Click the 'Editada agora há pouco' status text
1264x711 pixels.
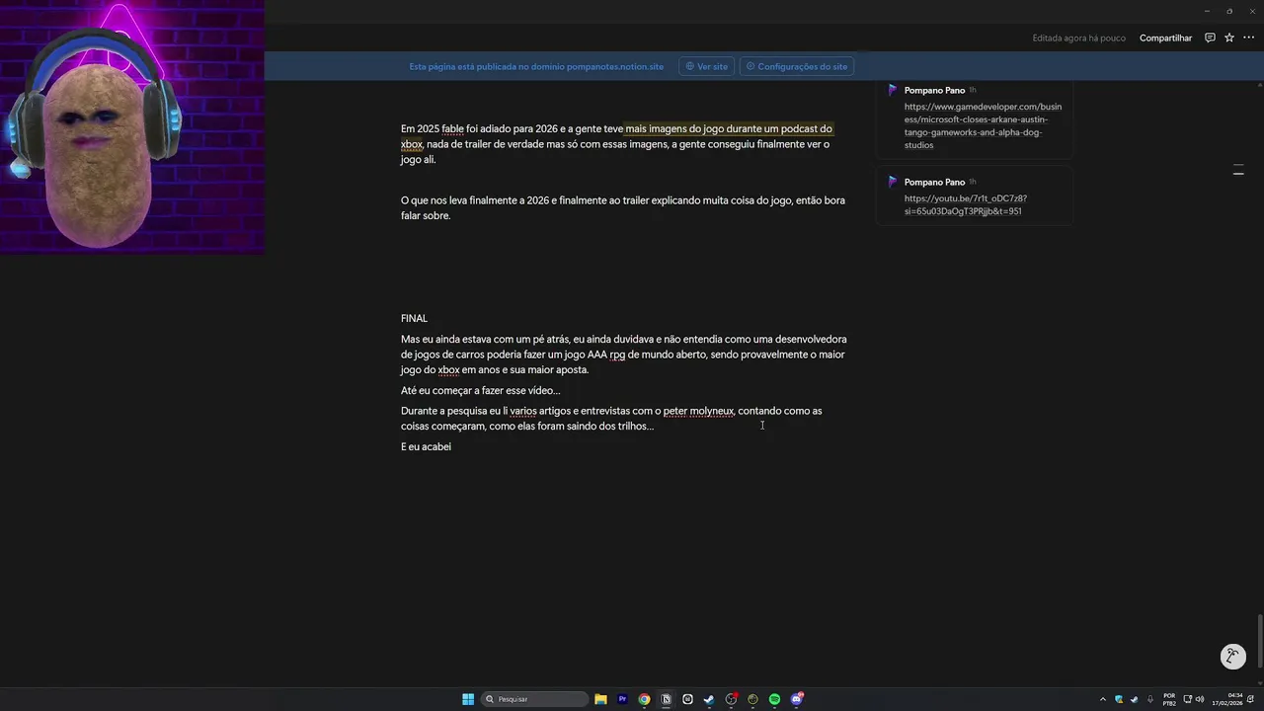tap(1078, 38)
